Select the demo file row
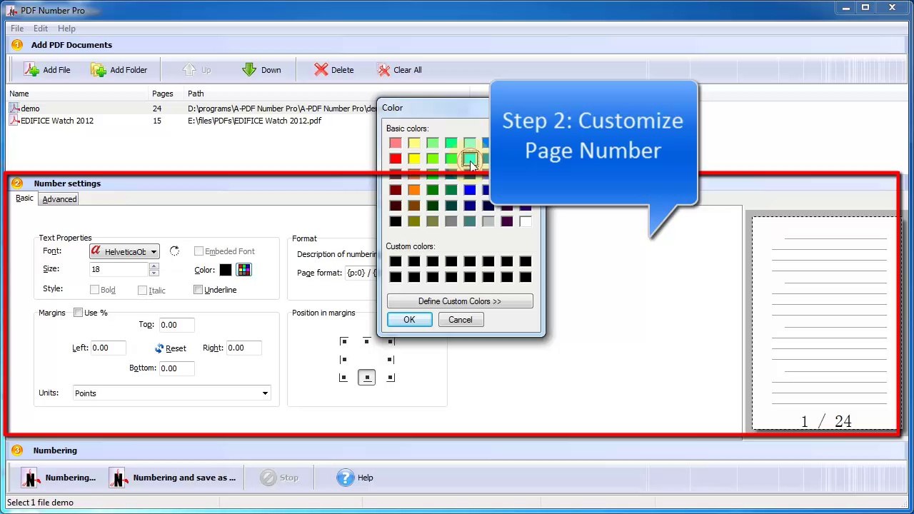Image resolution: width=914 pixels, height=514 pixels. pyautogui.click(x=193, y=109)
